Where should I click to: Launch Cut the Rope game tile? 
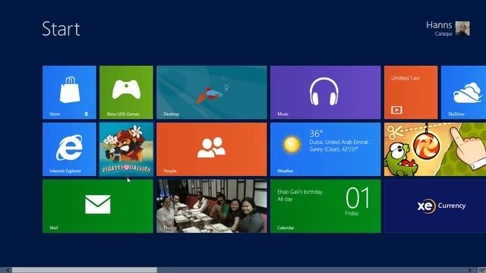pyautogui.click(x=435, y=149)
